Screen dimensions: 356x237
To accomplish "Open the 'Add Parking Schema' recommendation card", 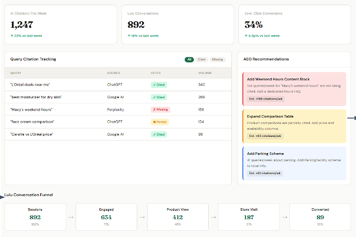I will click(x=294, y=163).
